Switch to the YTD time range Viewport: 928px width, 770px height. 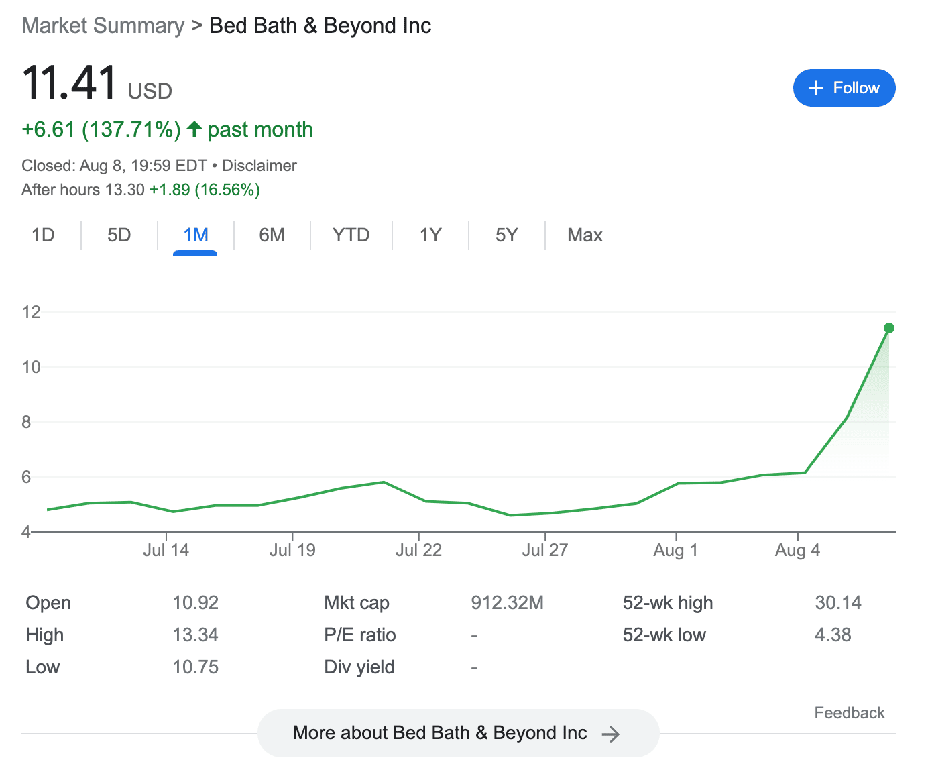coord(351,235)
